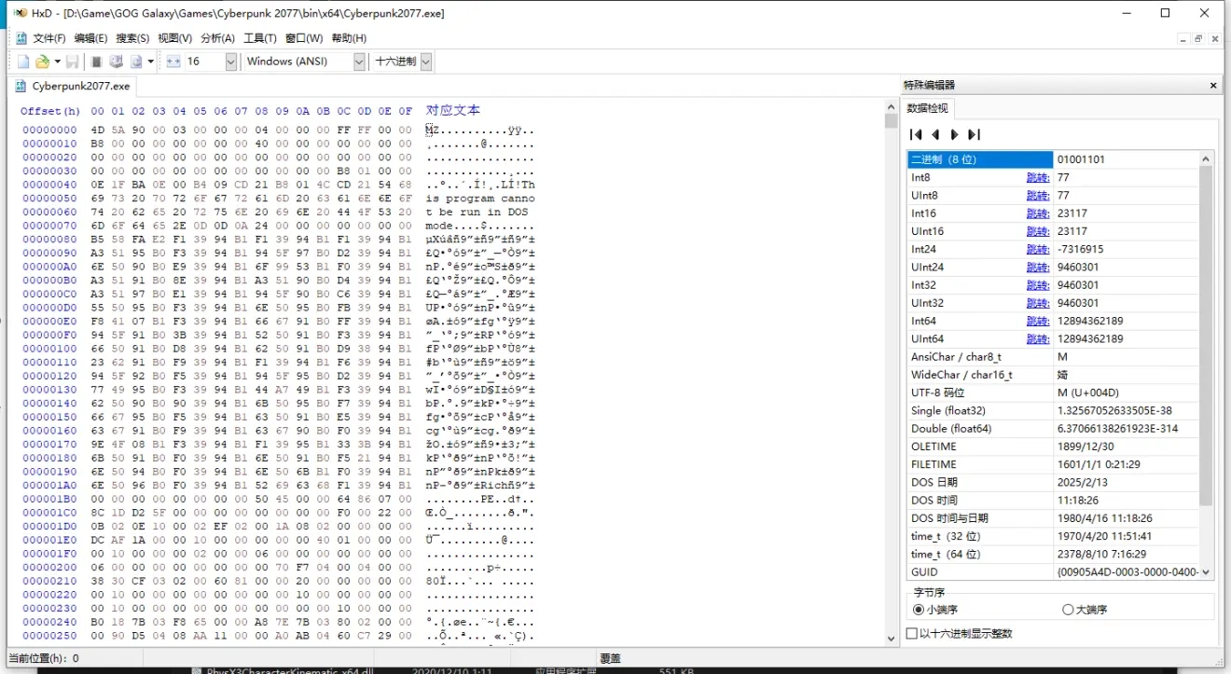Open 十六进制 offset base dropdown

click(x=426, y=62)
